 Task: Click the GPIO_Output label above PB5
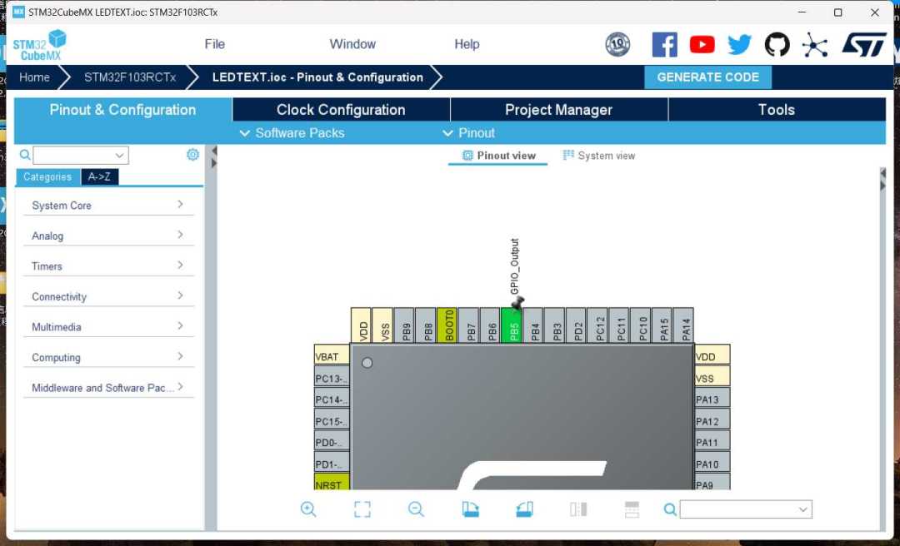click(x=514, y=266)
